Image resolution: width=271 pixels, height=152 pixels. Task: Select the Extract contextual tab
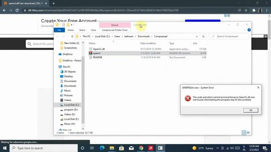tap(115, 25)
